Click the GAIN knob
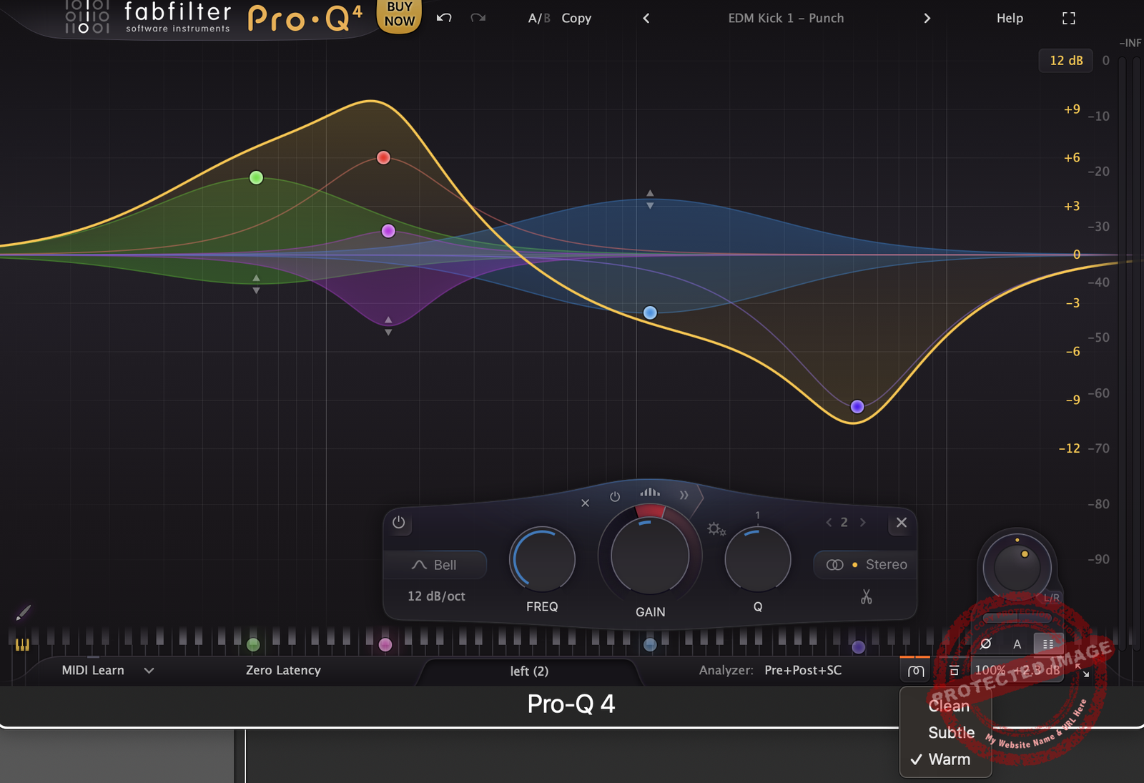The height and width of the screenshot is (783, 1144). [x=650, y=556]
